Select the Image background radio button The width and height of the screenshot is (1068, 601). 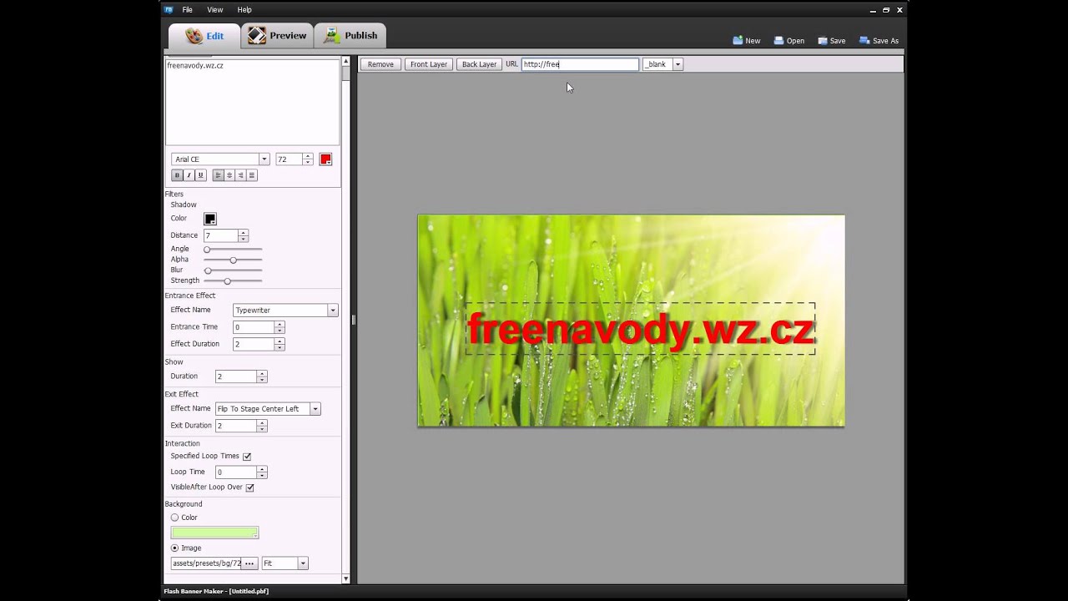click(174, 548)
